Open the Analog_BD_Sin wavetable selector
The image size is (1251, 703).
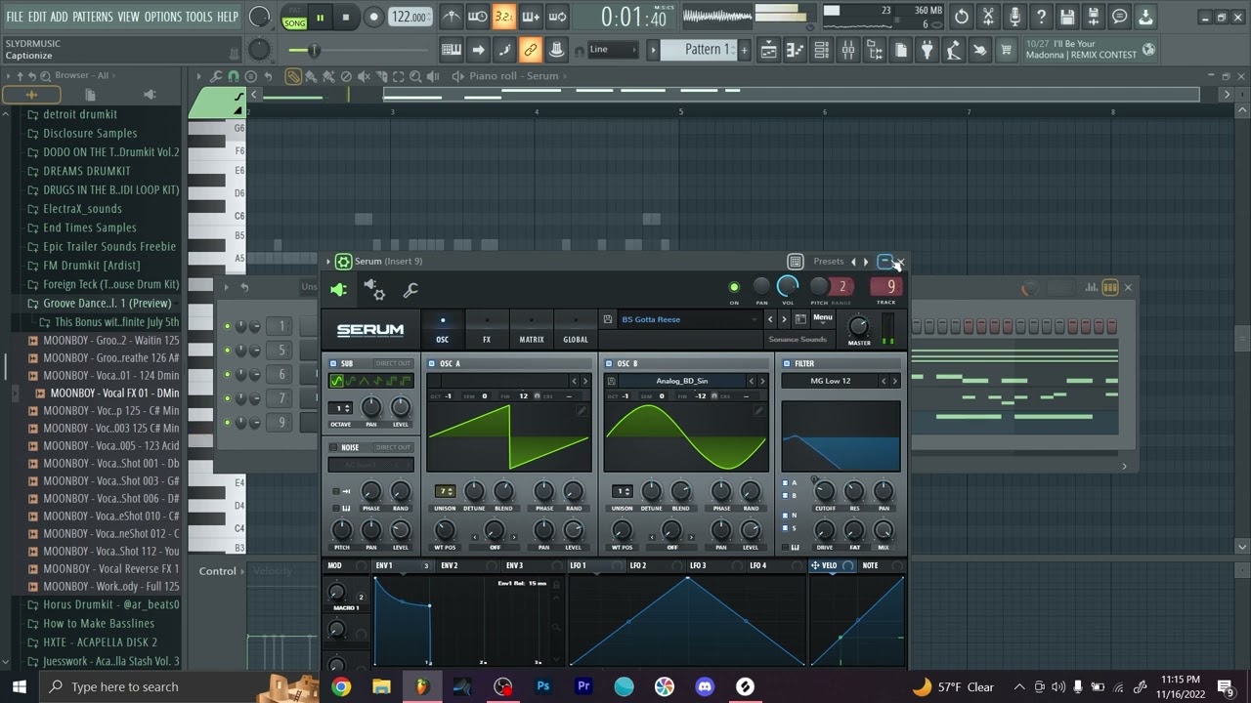pos(682,381)
